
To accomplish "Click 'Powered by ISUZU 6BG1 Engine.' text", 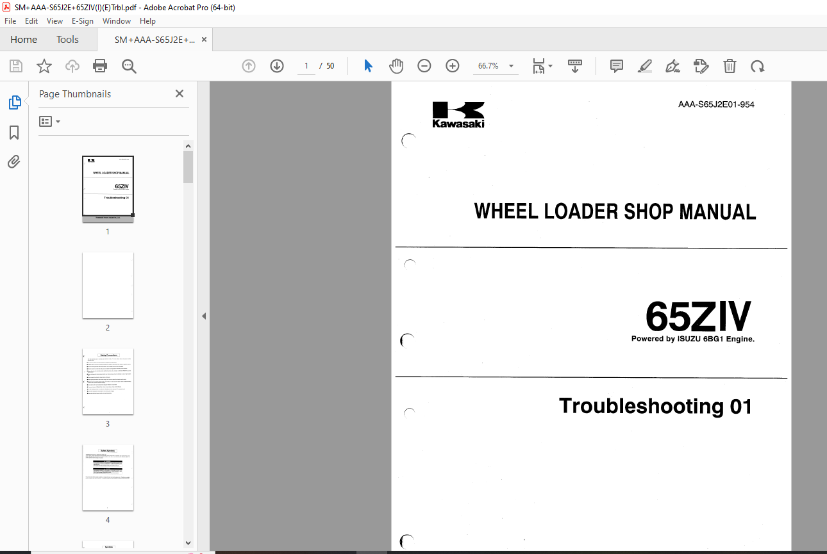I will [x=693, y=339].
